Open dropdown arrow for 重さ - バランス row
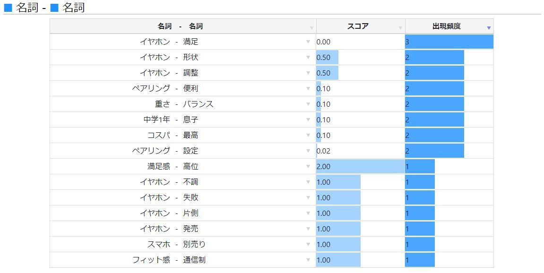This screenshot has height=273, width=544. click(309, 104)
